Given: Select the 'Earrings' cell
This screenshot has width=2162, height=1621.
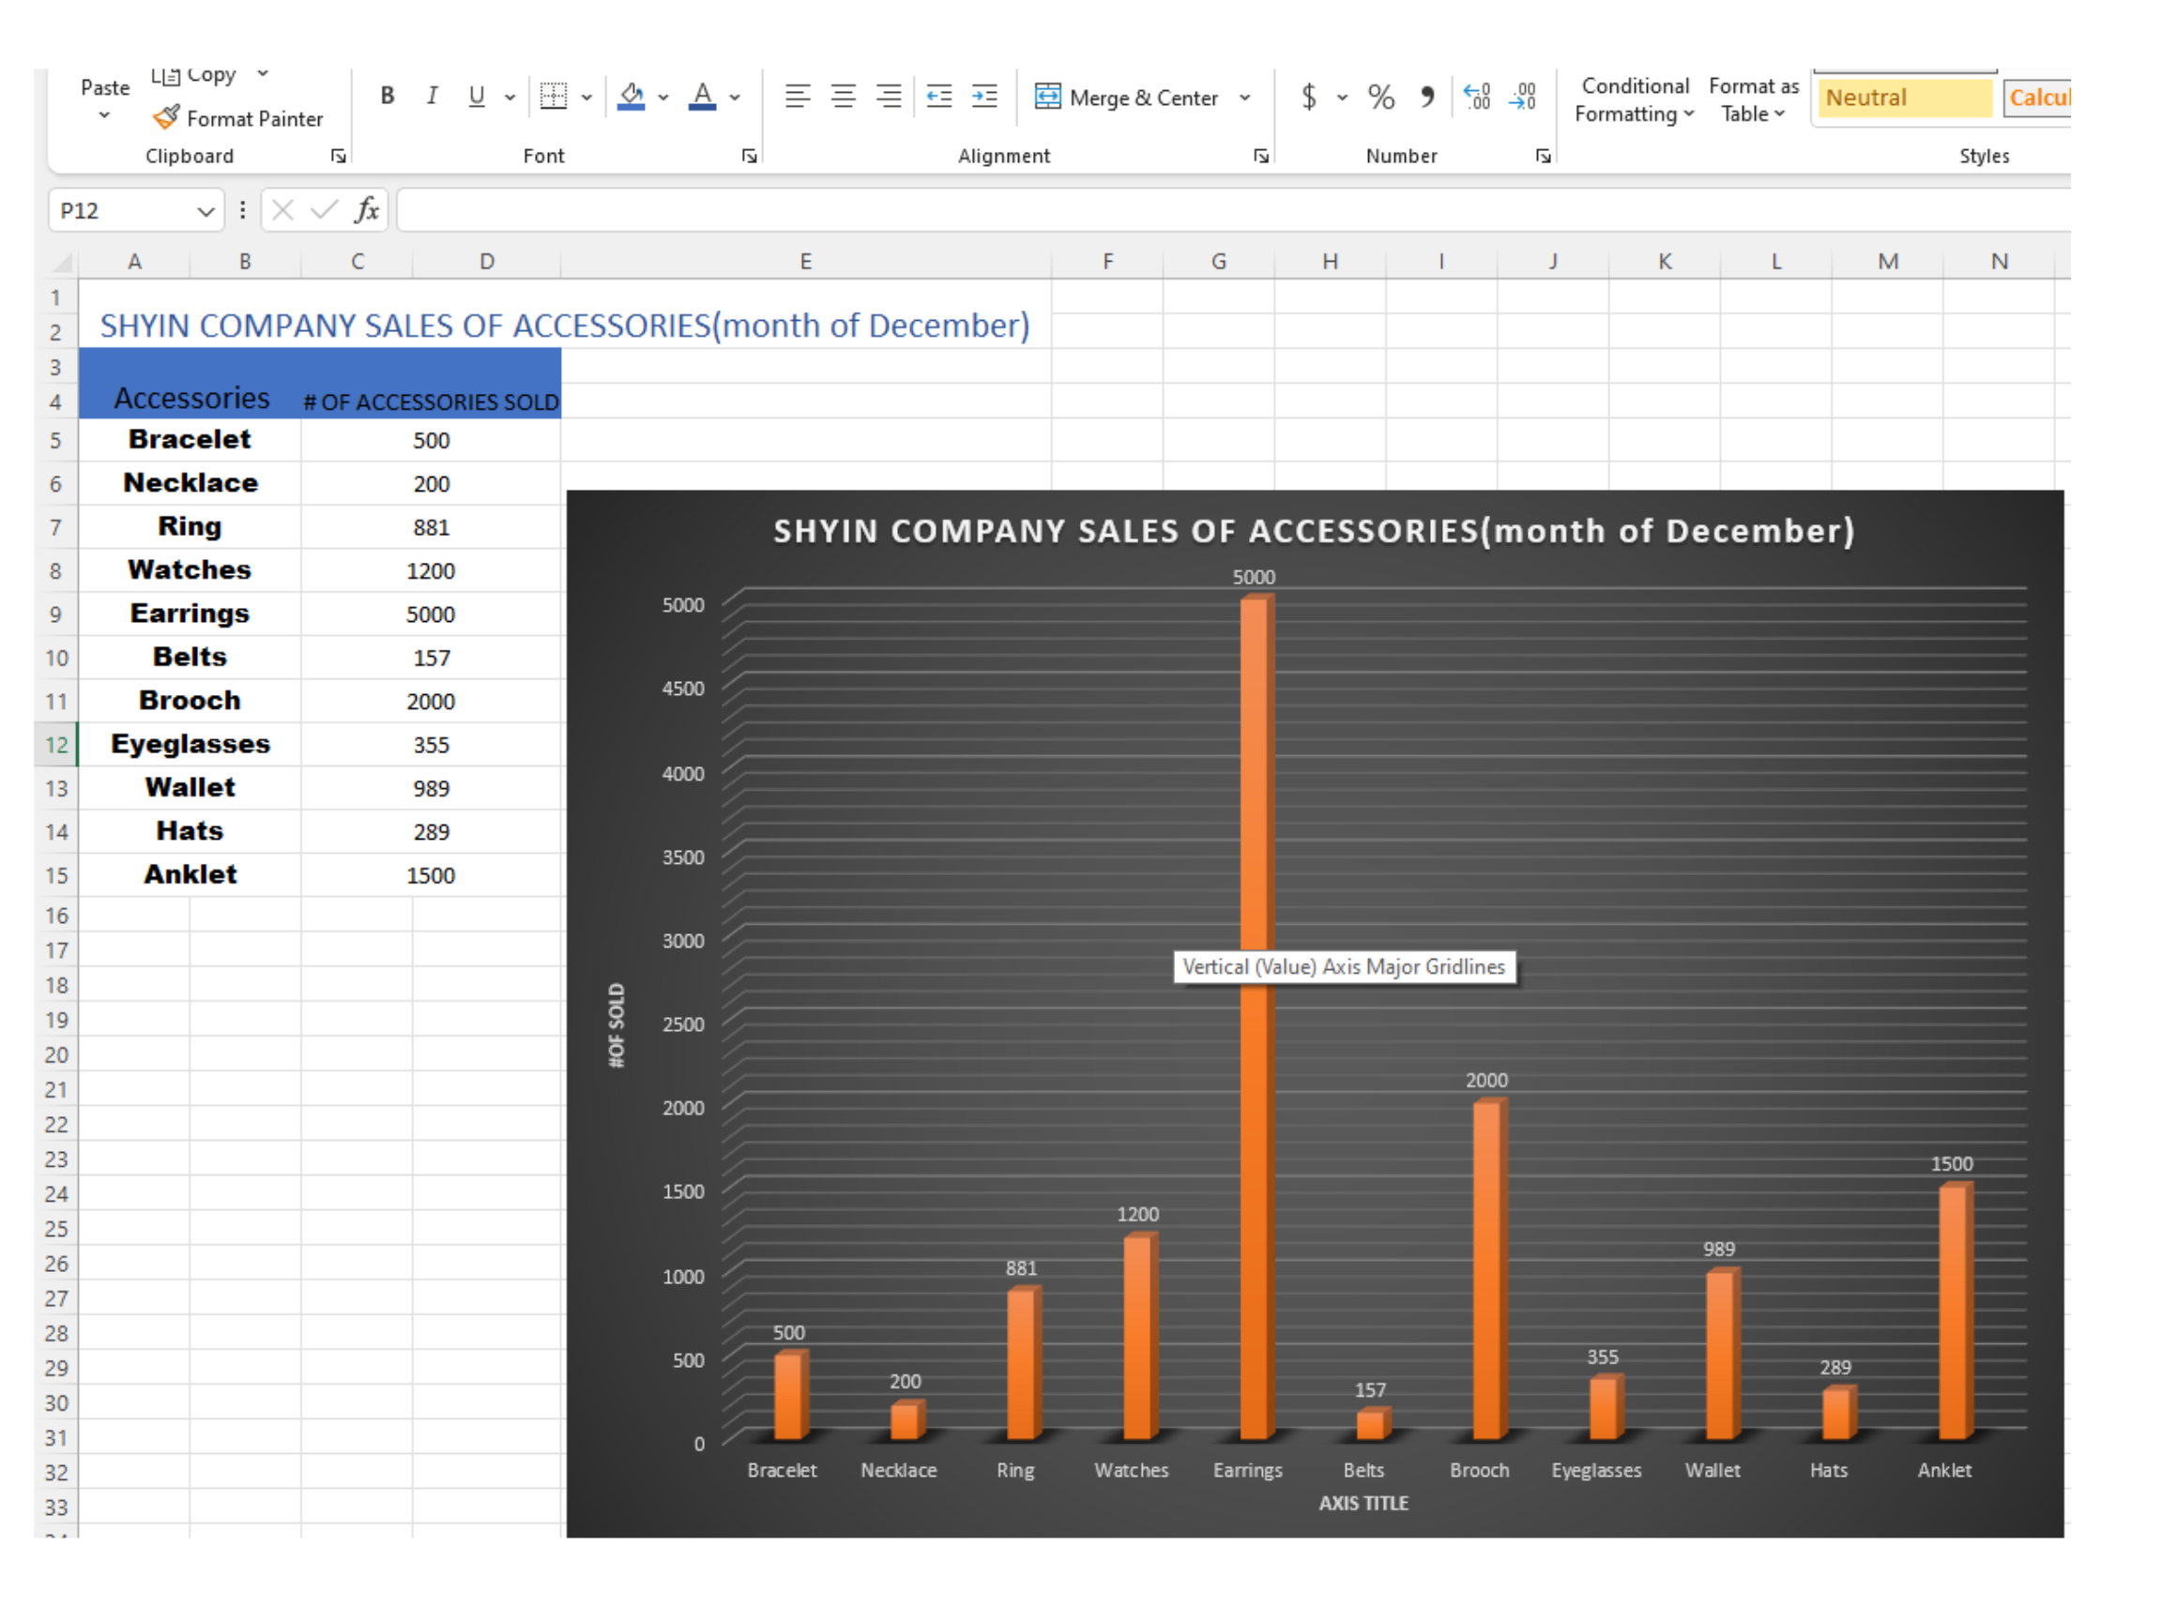Looking at the screenshot, I should pyautogui.click(x=190, y=614).
